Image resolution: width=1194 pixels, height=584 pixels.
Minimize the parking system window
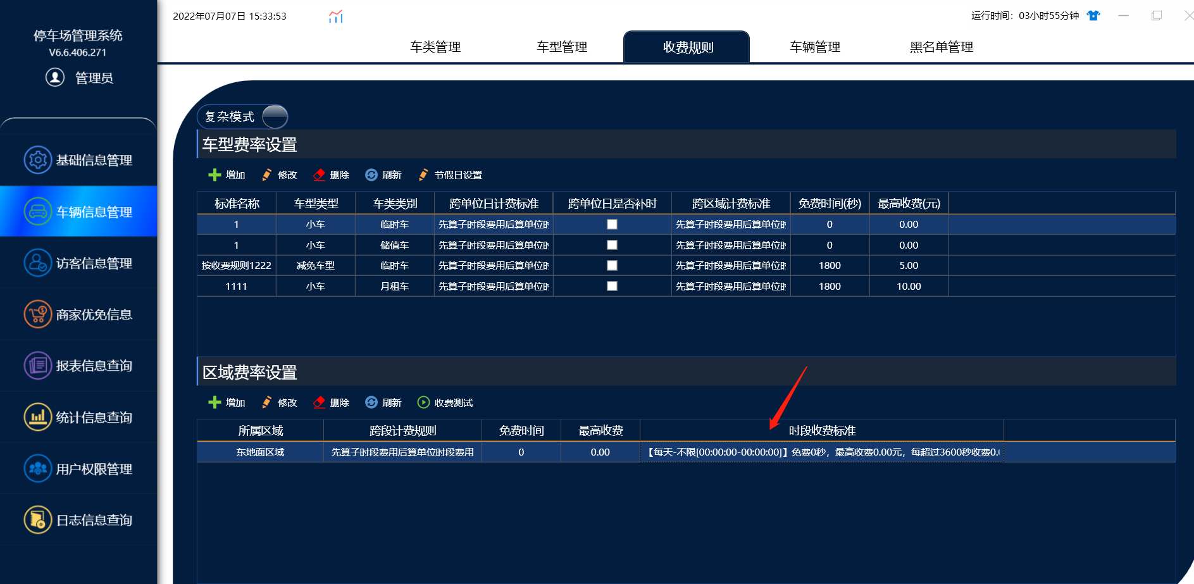click(1123, 16)
